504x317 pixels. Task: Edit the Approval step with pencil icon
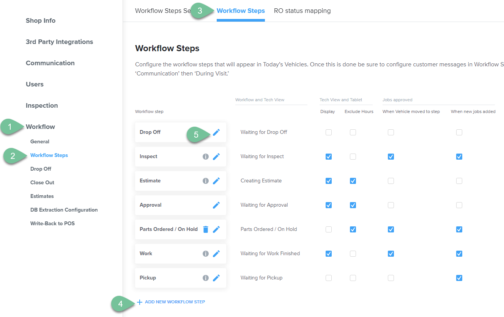(x=216, y=205)
